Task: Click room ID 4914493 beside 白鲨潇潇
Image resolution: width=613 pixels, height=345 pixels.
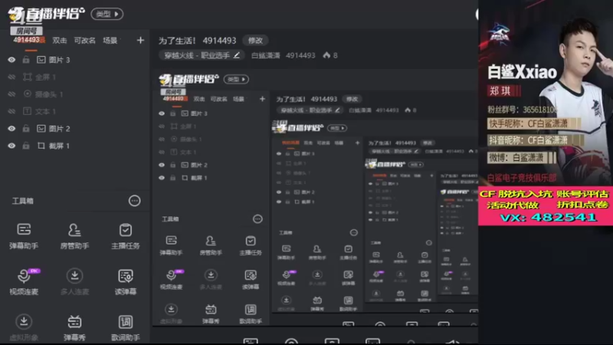Action: point(300,55)
